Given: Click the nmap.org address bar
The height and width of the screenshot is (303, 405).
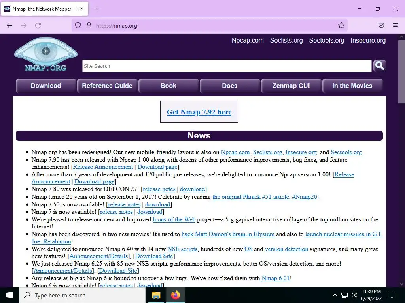Looking at the screenshot, I should [209, 26].
